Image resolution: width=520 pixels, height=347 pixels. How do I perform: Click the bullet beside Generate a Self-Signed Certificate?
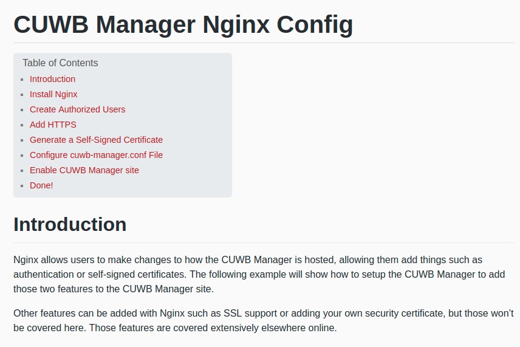pos(22,140)
